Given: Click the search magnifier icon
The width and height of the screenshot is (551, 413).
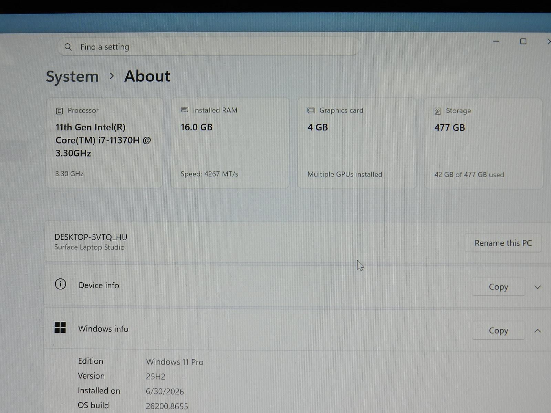Looking at the screenshot, I should (x=68, y=47).
